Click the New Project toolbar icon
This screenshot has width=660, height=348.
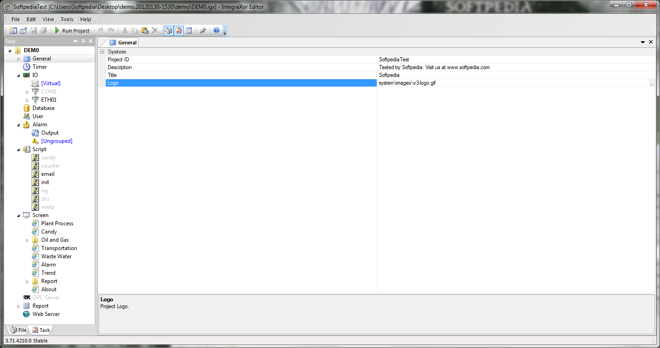tap(13, 31)
